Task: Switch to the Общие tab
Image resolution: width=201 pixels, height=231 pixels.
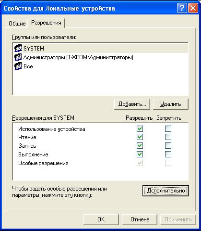Action: pyautogui.click(x=17, y=24)
